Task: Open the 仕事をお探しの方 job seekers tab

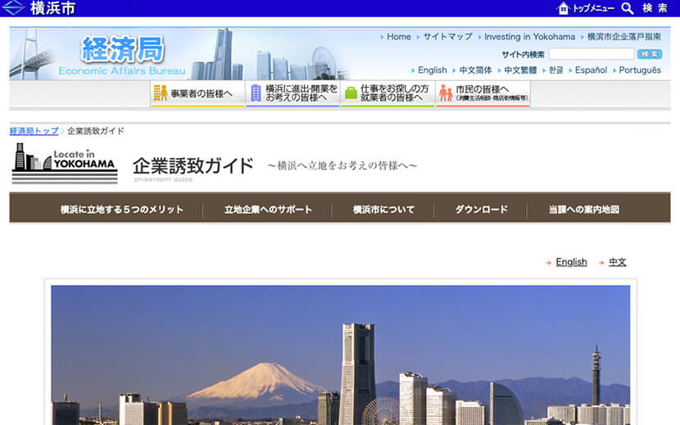Action: [388, 93]
